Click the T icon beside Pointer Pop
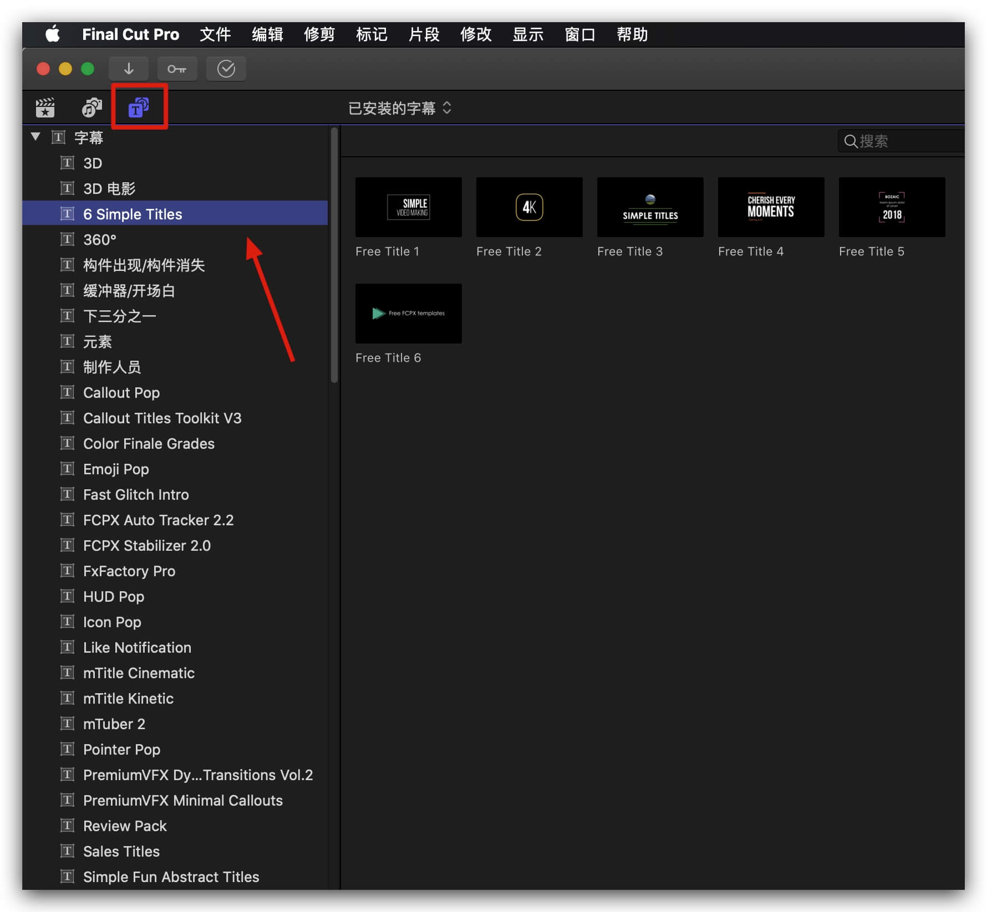The height and width of the screenshot is (912, 987). coord(67,749)
